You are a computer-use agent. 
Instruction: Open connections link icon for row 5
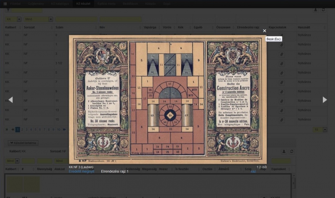tap(281, 73)
